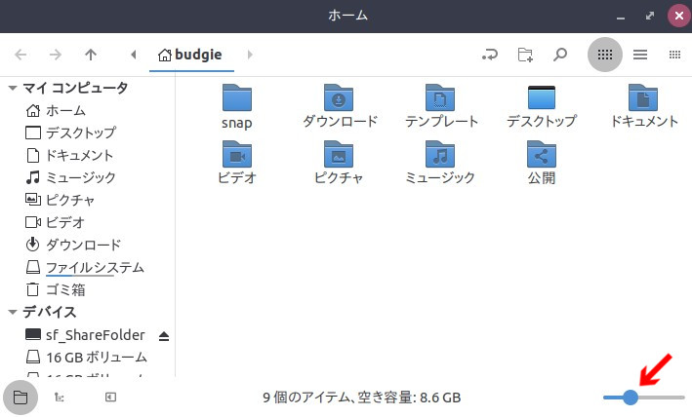Go forward with the right arrow
The height and width of the screenshot is (417, 692).
click(x=56, y=55)
